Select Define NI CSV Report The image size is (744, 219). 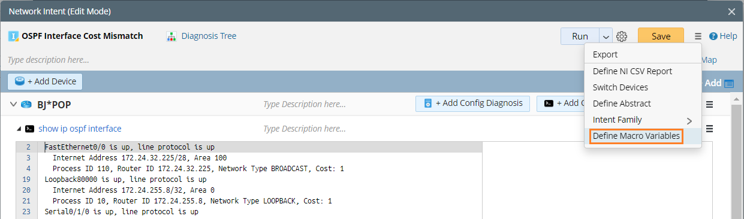[643, 71]
